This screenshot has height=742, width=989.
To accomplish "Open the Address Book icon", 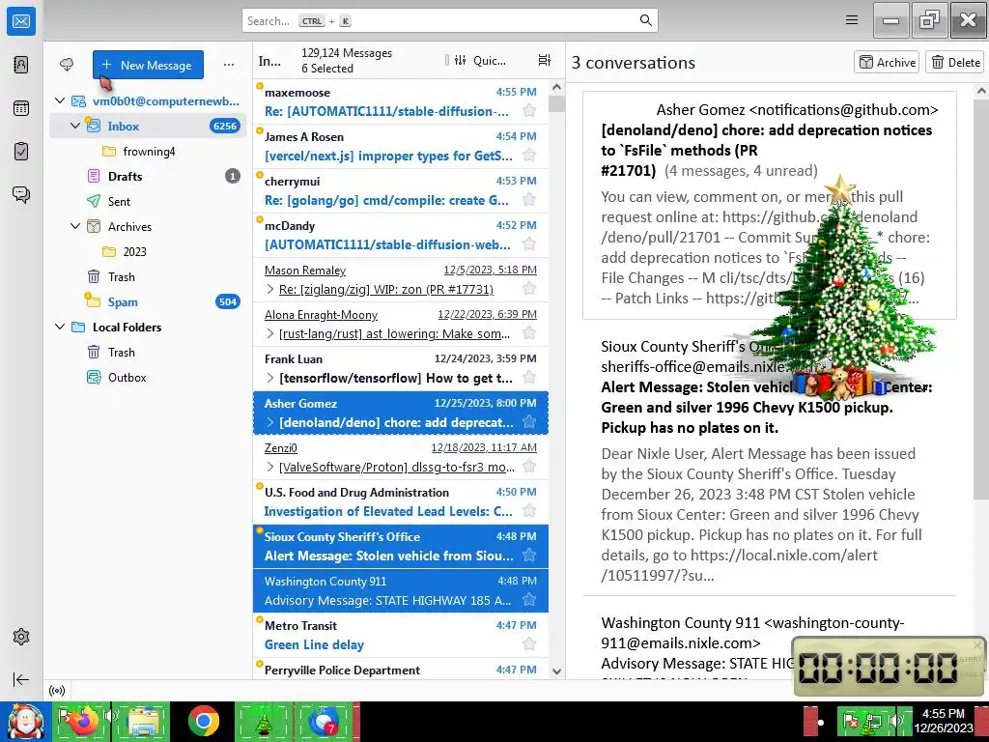I will pyautogui.click(x=21, y=65).
